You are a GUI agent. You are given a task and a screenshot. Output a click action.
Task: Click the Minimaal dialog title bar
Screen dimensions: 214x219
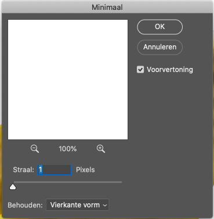click(x=107, y=7)
